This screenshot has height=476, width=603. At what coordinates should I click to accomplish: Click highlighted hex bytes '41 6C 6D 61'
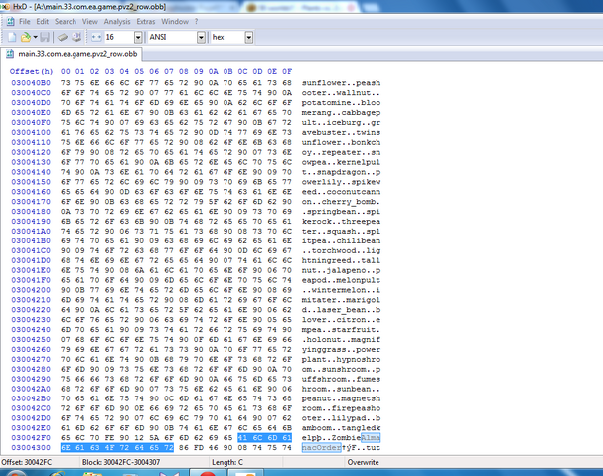[x=265, y=438]
